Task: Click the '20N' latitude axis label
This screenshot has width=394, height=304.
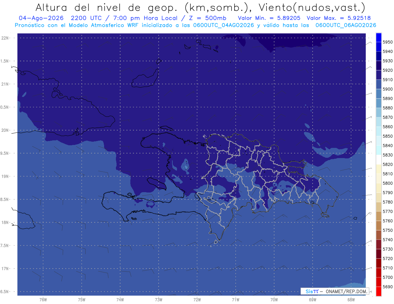Action: (5, 130)
